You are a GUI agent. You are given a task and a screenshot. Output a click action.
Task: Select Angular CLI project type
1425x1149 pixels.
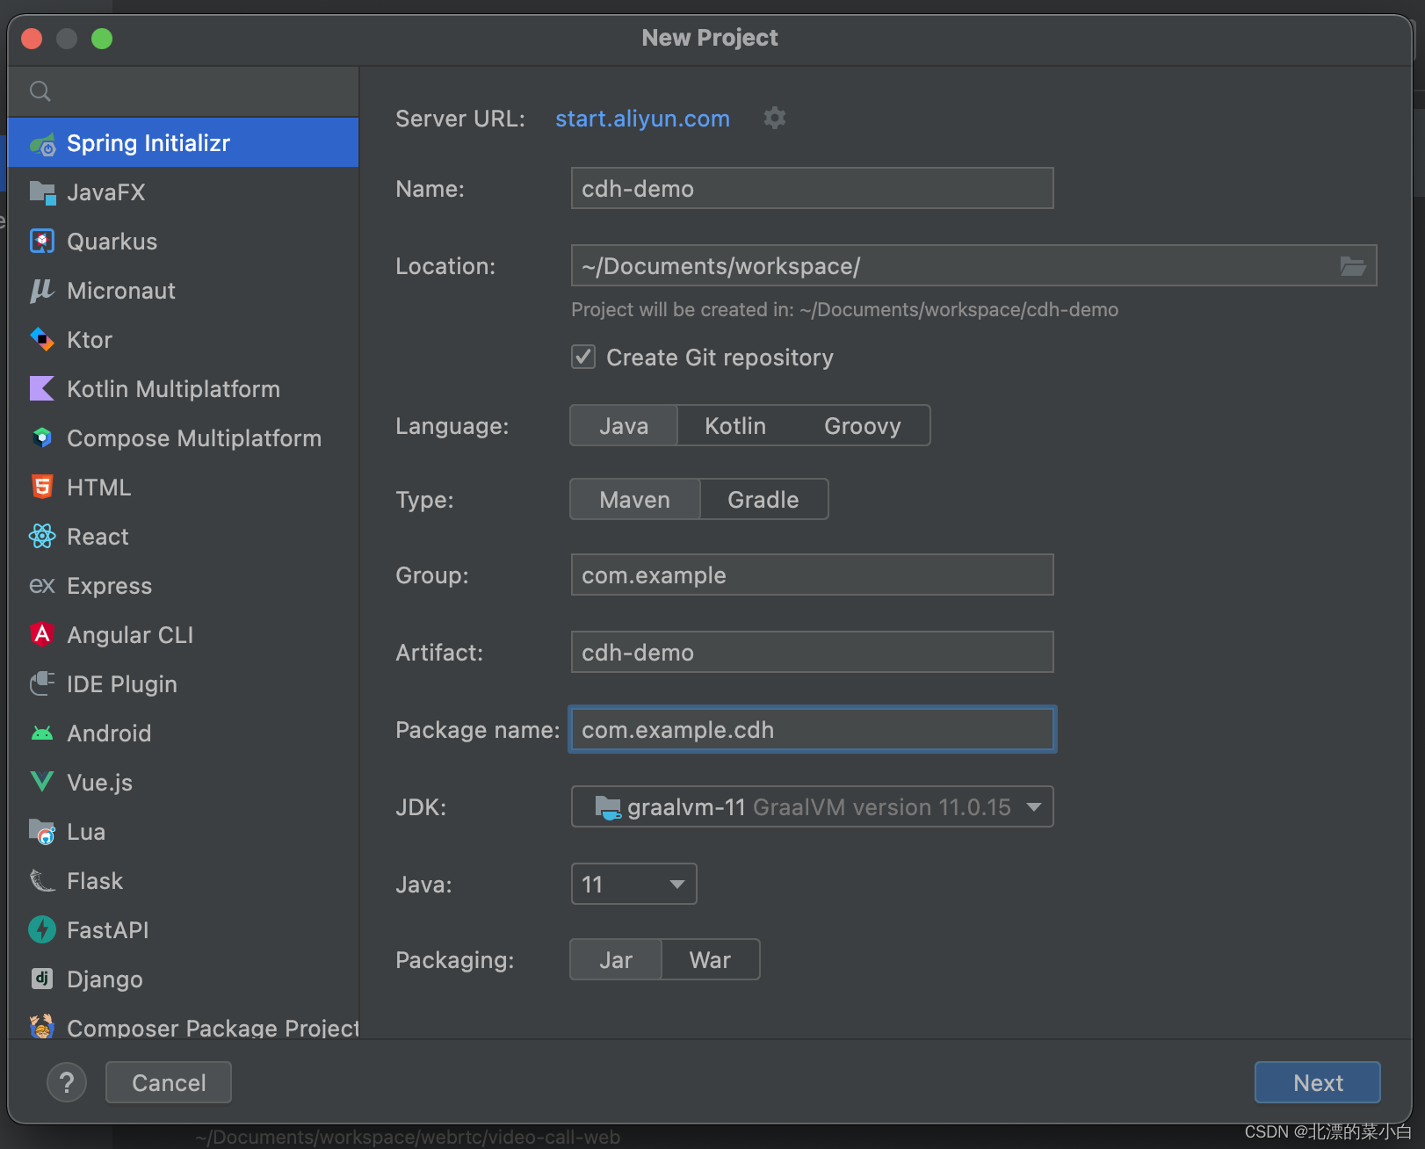pos(183,635)
